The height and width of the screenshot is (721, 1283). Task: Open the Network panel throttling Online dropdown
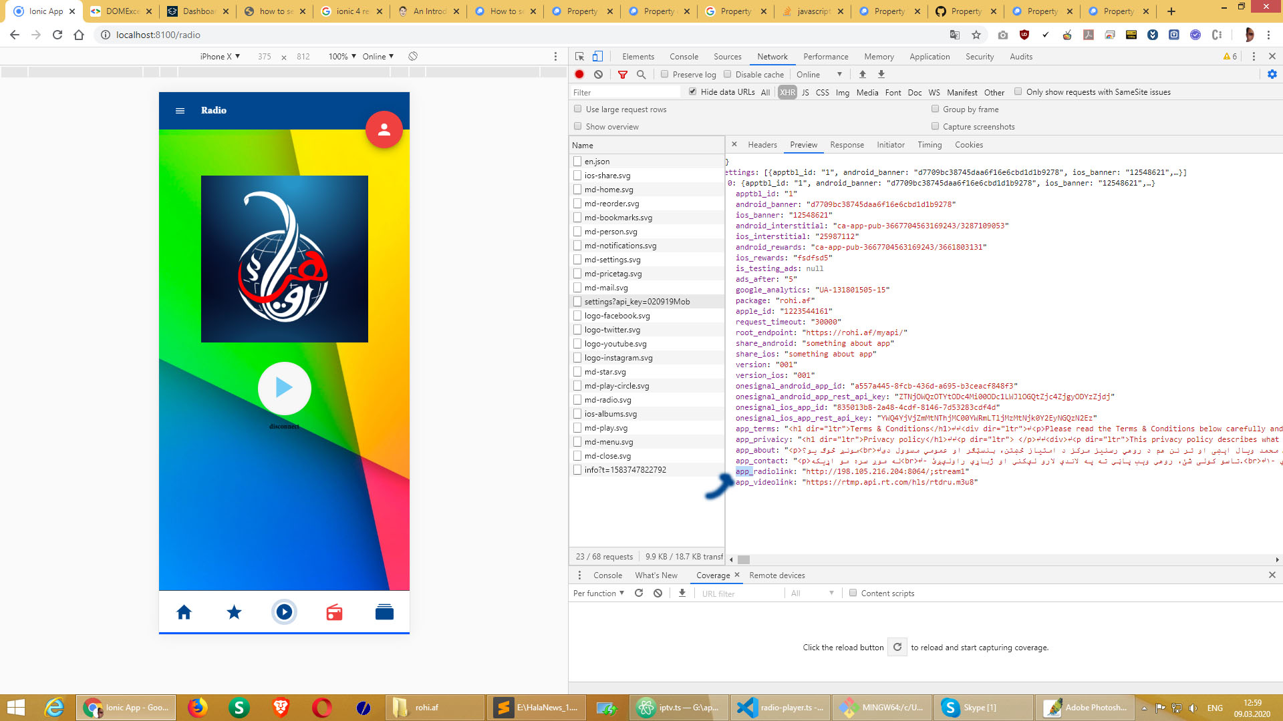819,75
